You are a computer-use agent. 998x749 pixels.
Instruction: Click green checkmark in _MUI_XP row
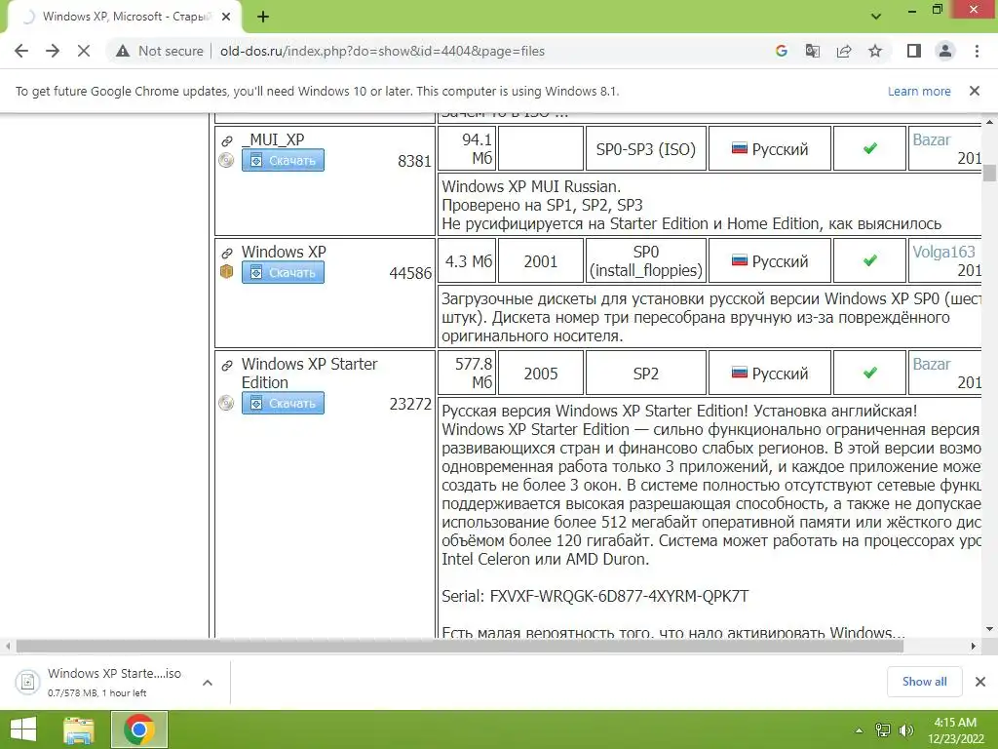click(870, 148)
